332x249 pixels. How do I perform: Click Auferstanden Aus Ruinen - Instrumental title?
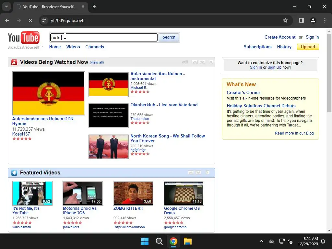[x=157, y=76]
